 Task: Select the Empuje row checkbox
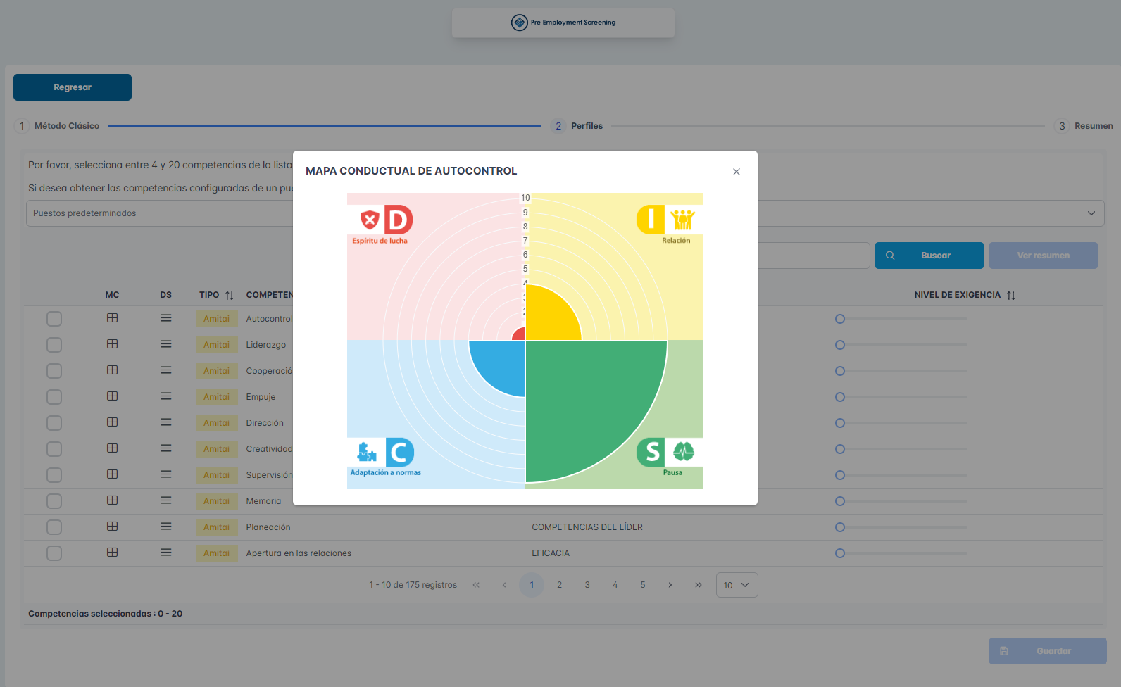tap(54, 397)
